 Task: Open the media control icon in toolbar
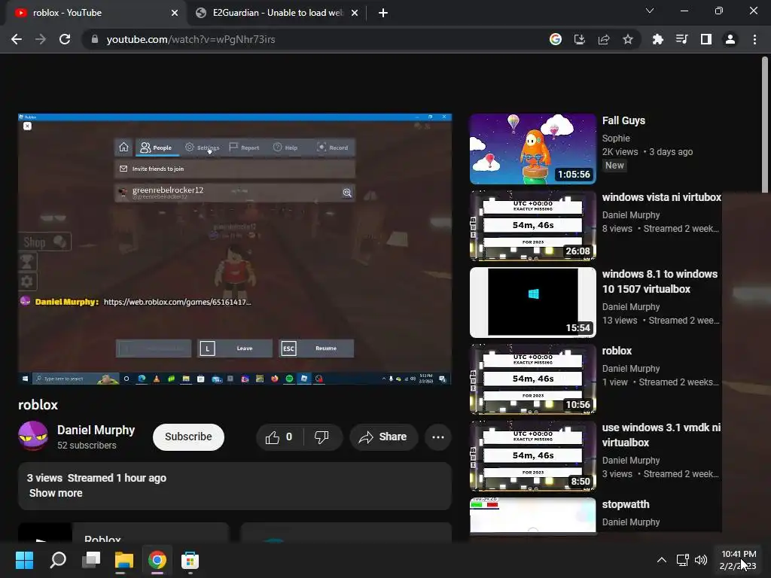682,39
